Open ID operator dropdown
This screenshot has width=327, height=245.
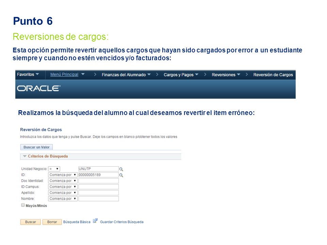point(63,175)
